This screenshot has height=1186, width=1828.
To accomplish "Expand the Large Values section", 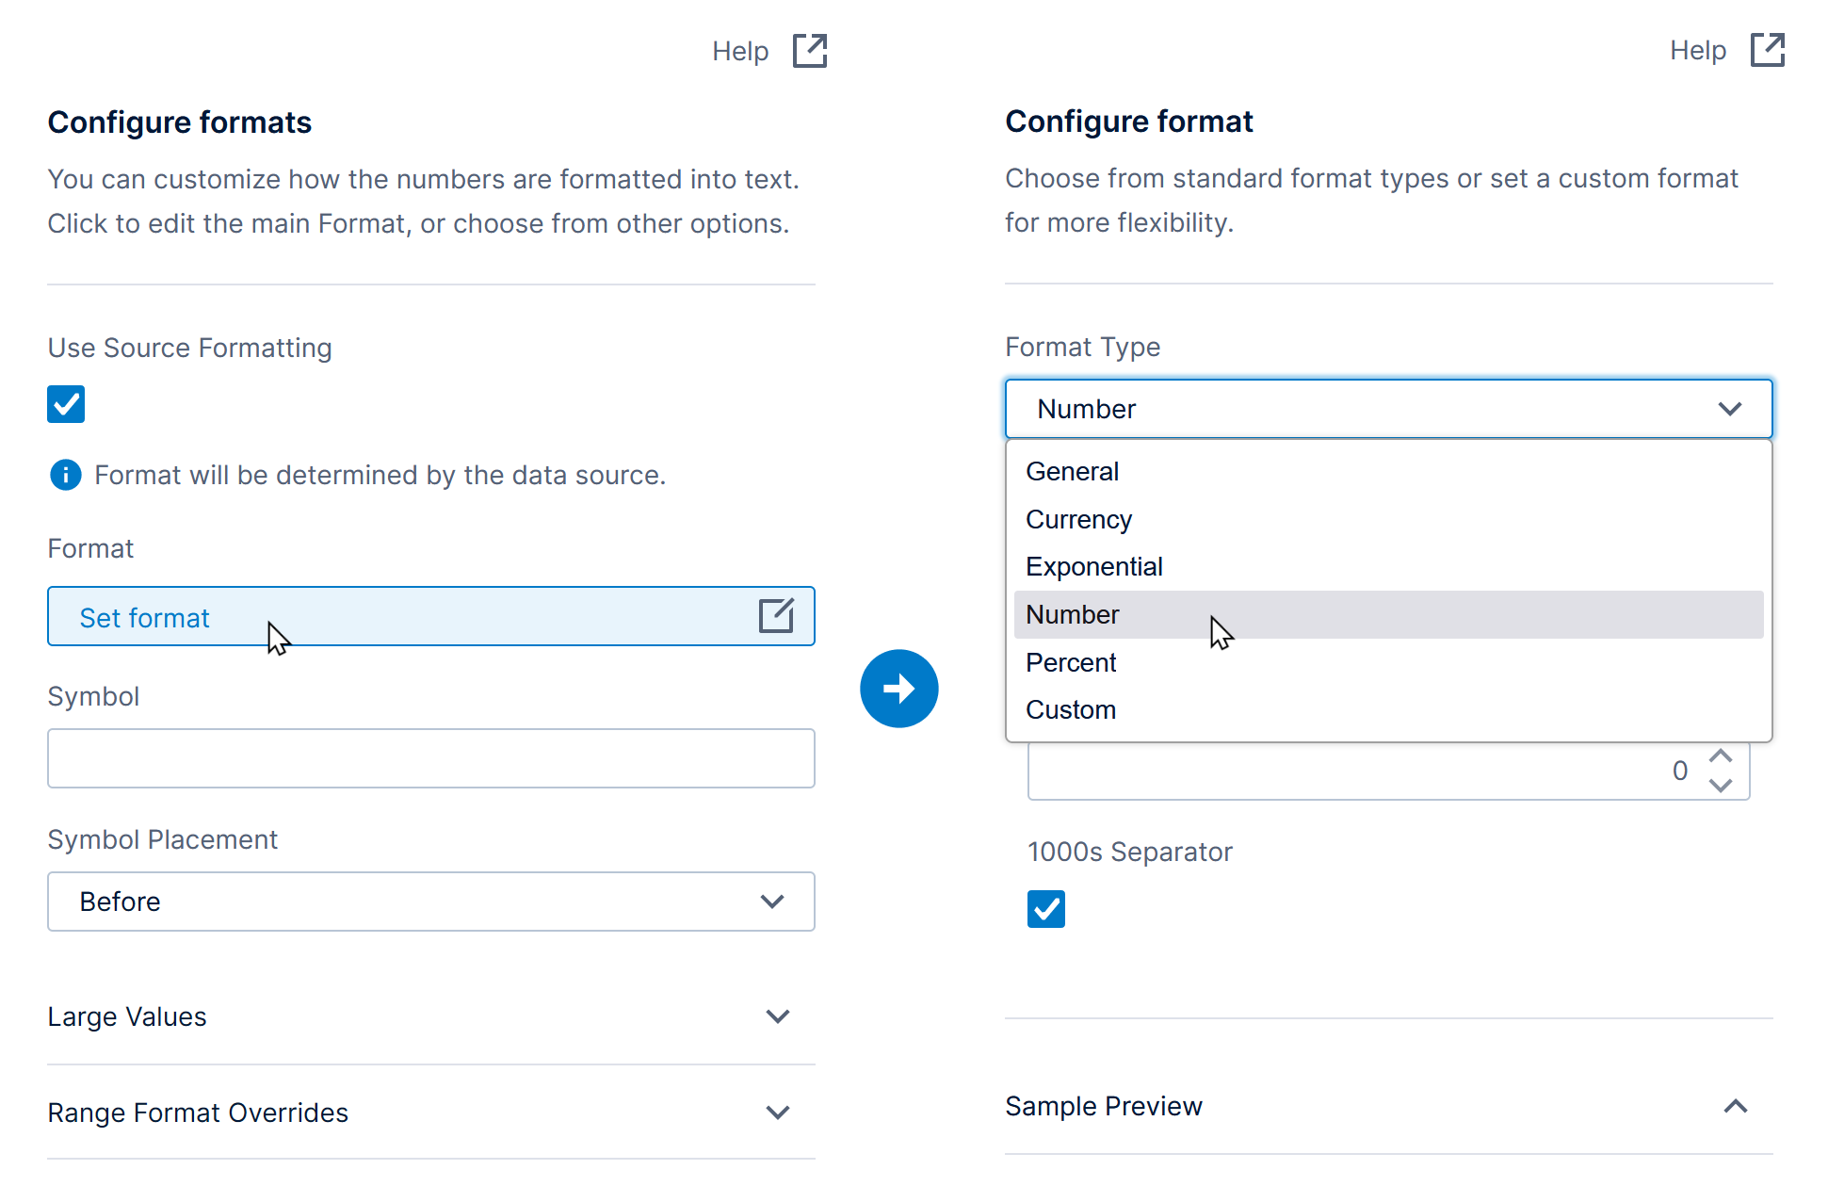I will click(777, 1016).
